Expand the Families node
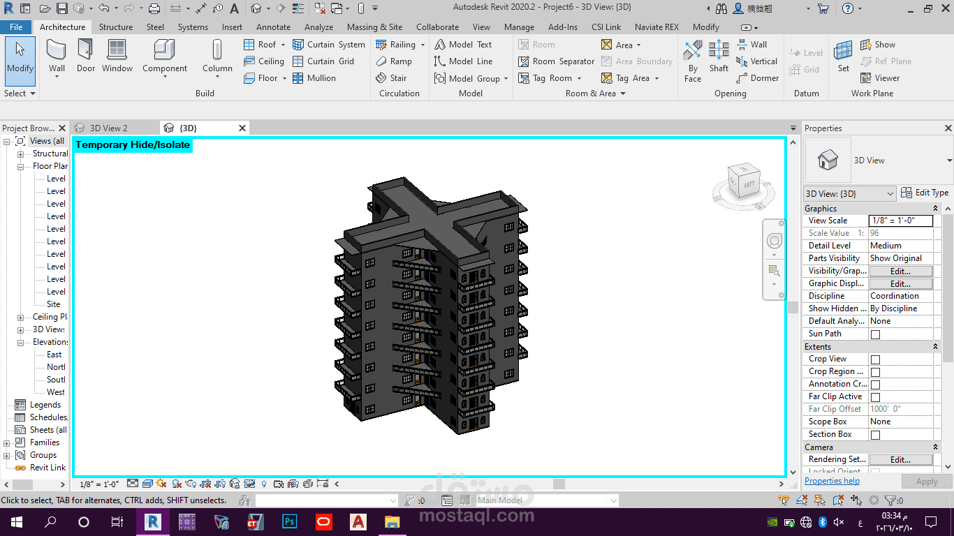Screen dimensions: 954x536 [x=6, y=443]
